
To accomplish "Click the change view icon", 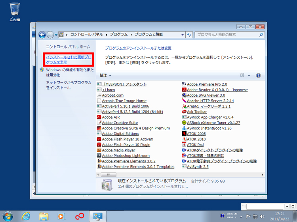I will click(242, 75).
